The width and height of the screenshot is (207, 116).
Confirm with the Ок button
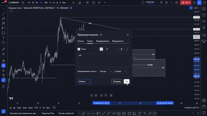pyautogui.click(x=126, y=82)
